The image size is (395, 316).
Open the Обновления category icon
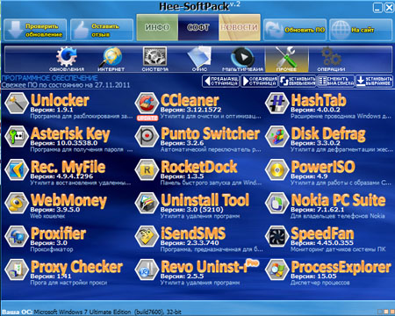tap(67, 59)
